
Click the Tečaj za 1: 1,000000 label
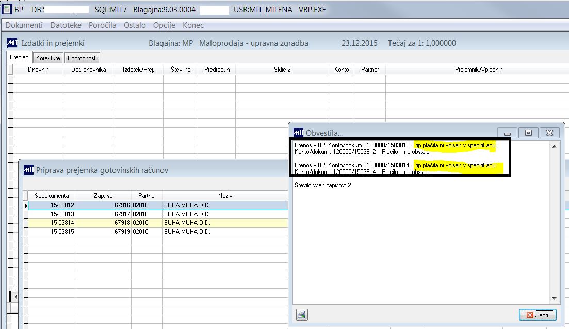(x=421, y=43)
